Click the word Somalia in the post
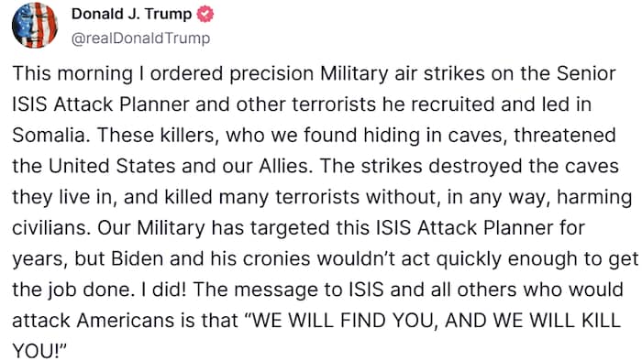Screen dimensions: 642x361 [x=50, y=135]
